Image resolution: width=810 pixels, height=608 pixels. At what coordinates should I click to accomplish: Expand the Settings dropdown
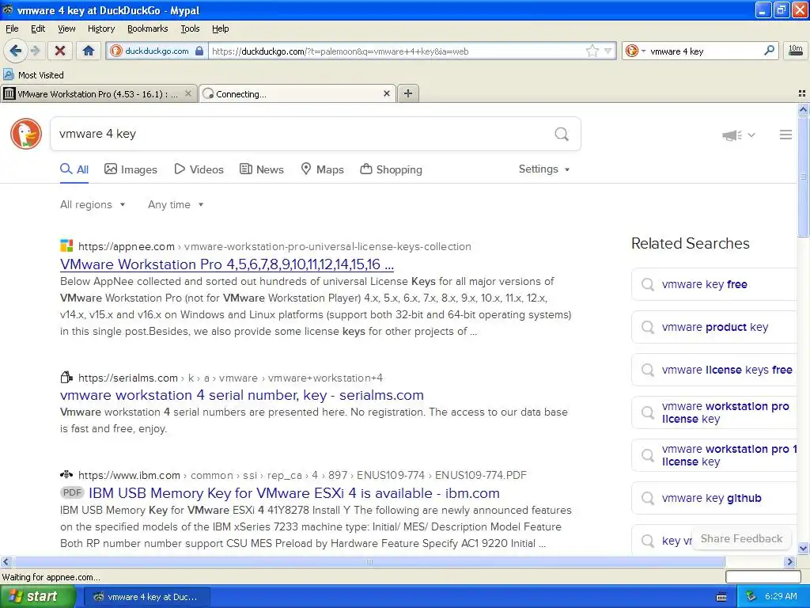544,169
